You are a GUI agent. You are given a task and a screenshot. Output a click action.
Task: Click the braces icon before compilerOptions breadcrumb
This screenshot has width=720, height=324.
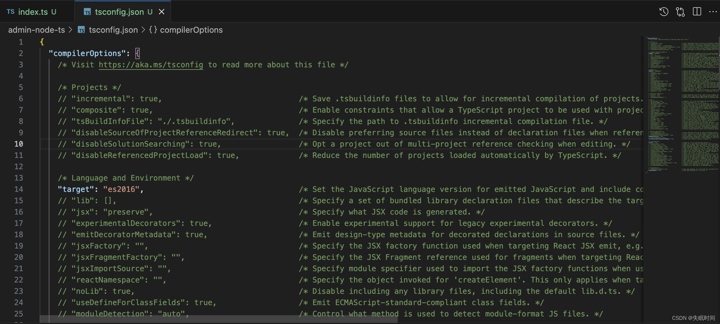[153, 30]
